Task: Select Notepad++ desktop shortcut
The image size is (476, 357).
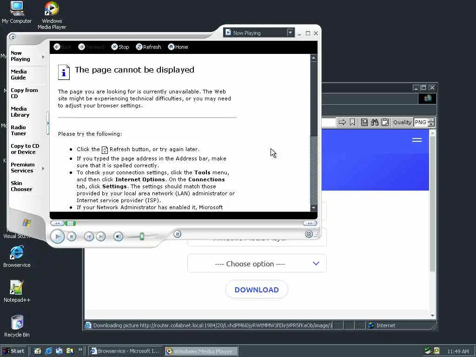Action: tap(17, 291)
